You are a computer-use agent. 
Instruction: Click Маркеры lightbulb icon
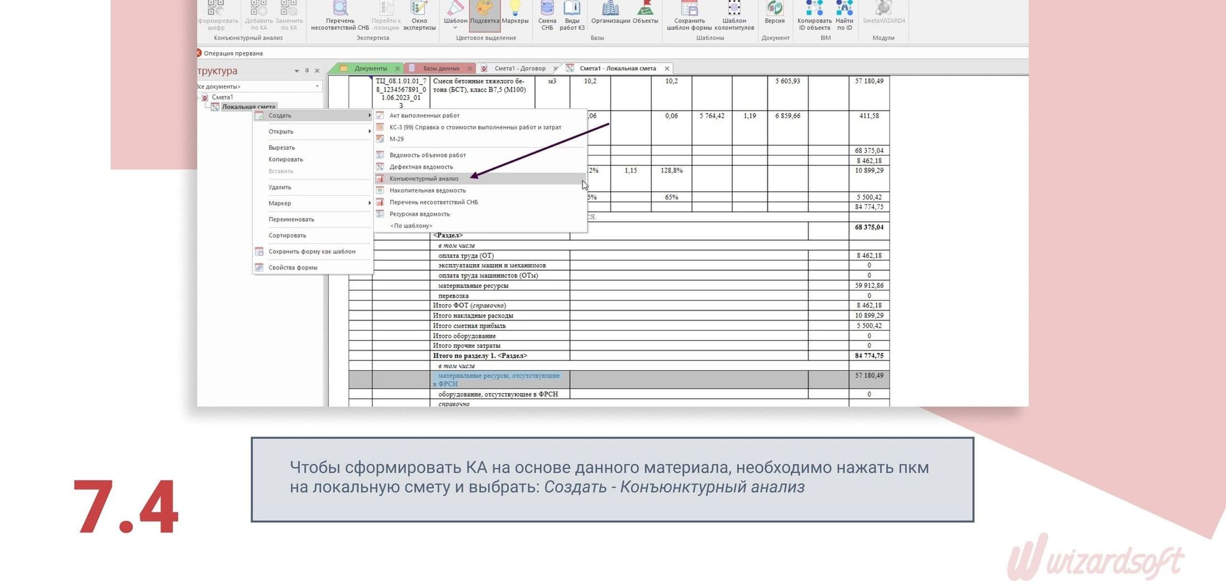(x=515, y=13)
